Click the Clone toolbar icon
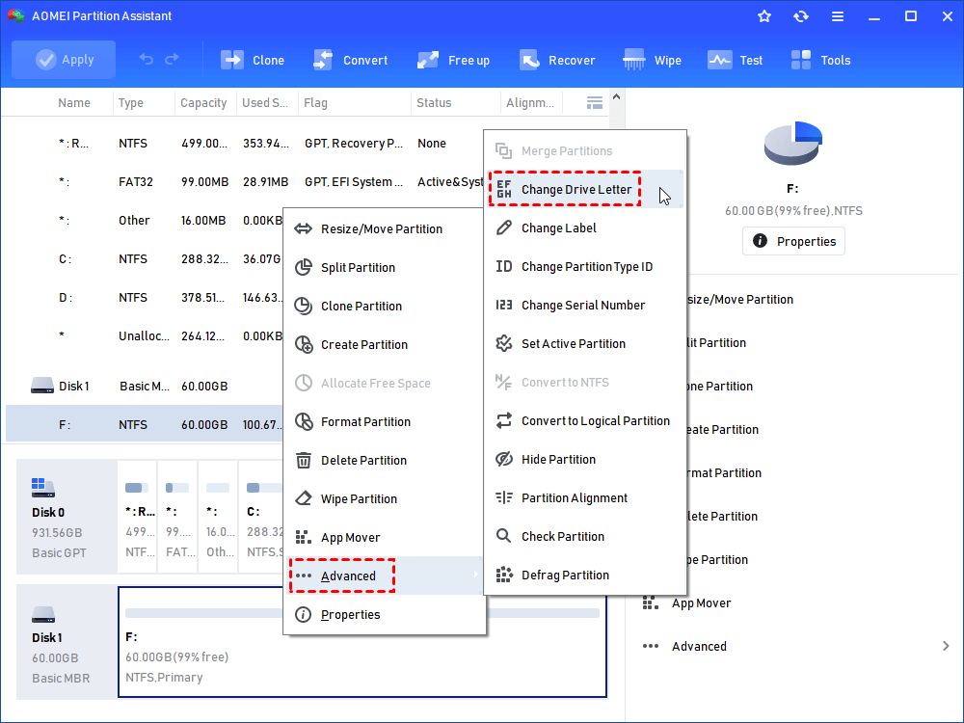Image resolution: width=964 pixels, height=723 pixels. pos(233,60)
